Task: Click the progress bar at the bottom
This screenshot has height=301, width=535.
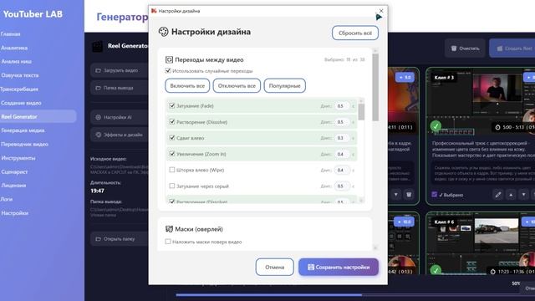Action: (x=354, y=295)
